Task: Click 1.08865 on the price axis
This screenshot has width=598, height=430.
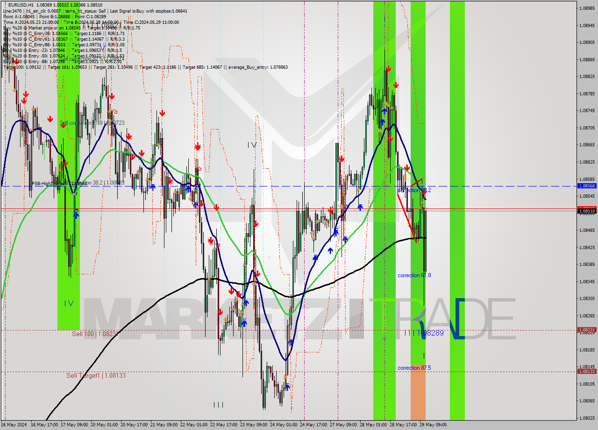Action: click(x=587, y=59)
